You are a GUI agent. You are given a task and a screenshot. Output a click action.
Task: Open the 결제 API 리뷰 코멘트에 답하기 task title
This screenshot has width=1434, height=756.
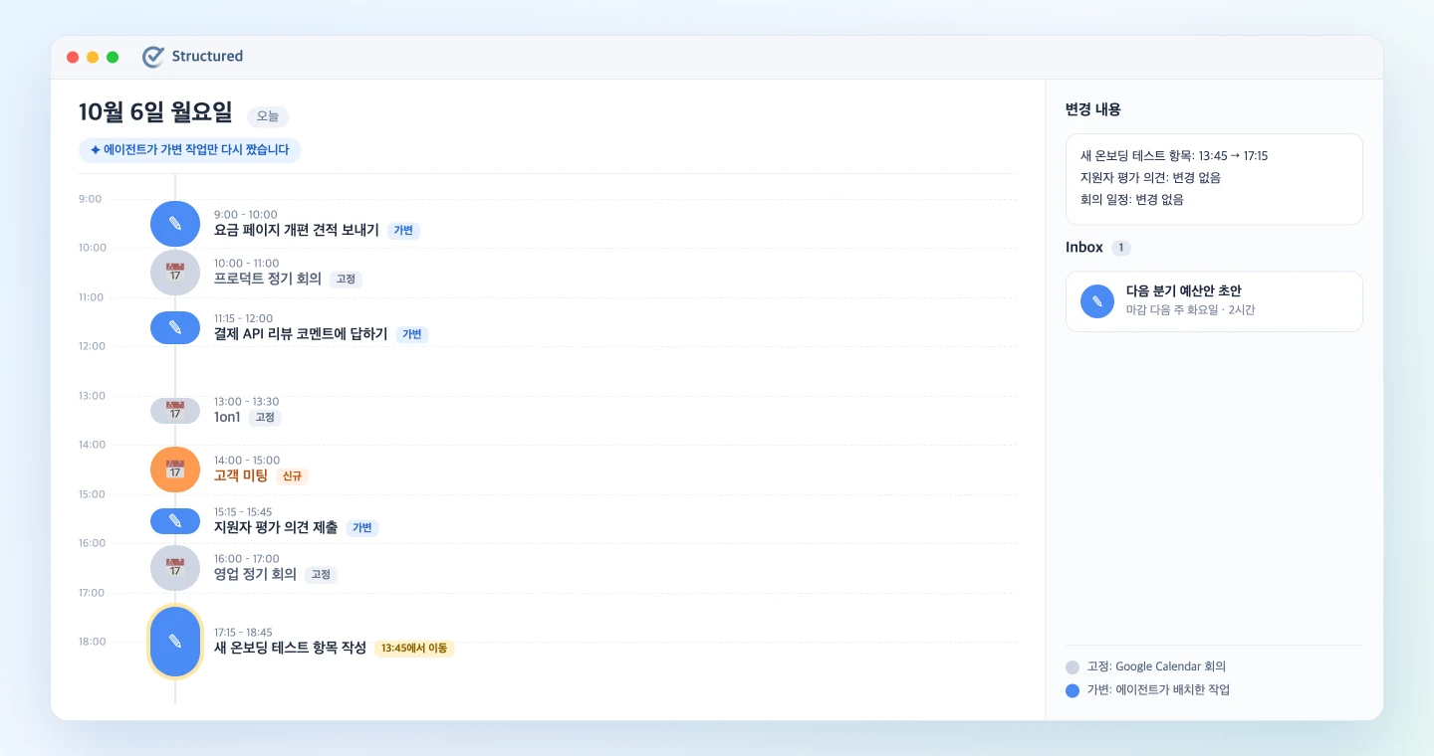[301, 335]
